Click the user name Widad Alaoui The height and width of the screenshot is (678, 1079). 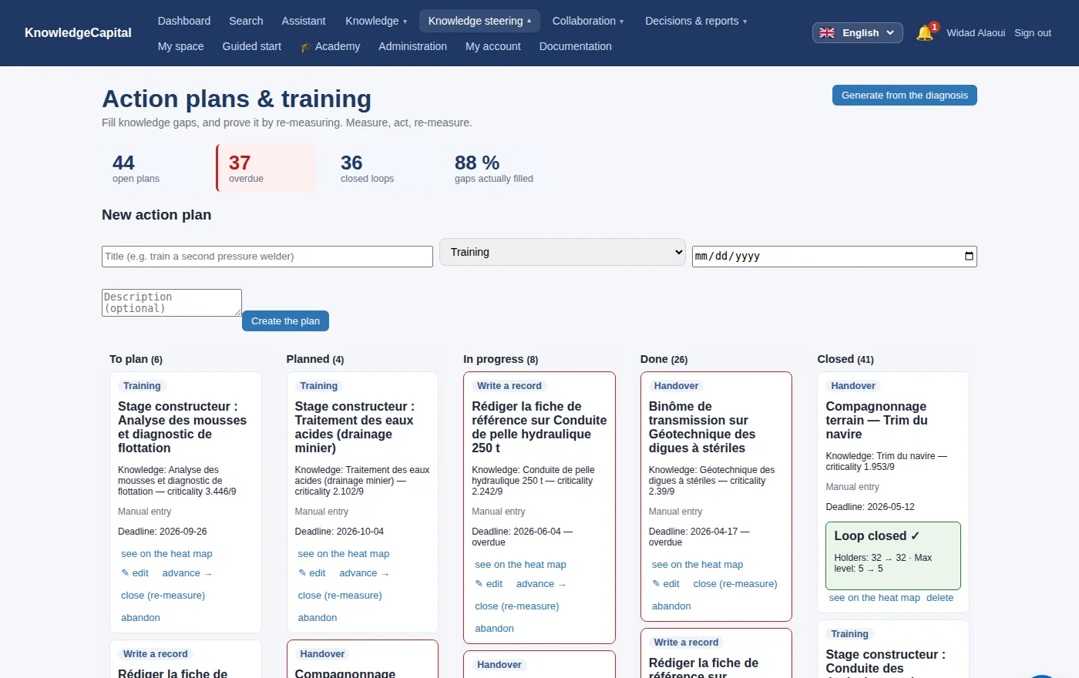coord(976,32)
